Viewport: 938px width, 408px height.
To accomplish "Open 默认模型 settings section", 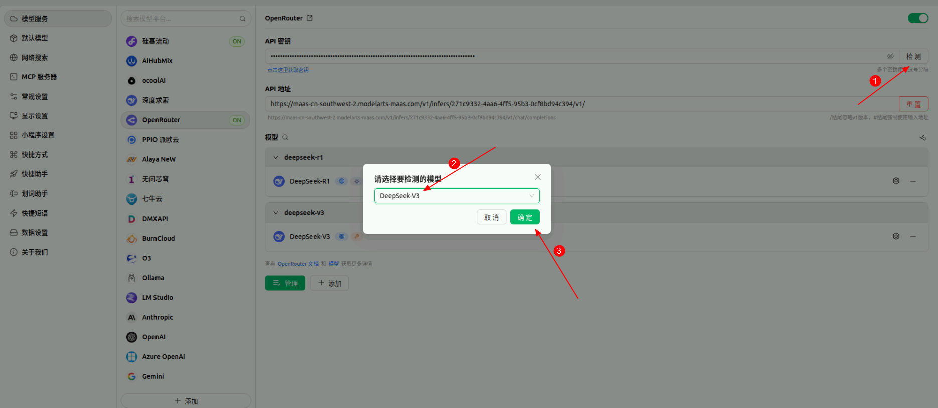I will click(x=58, y=38).
